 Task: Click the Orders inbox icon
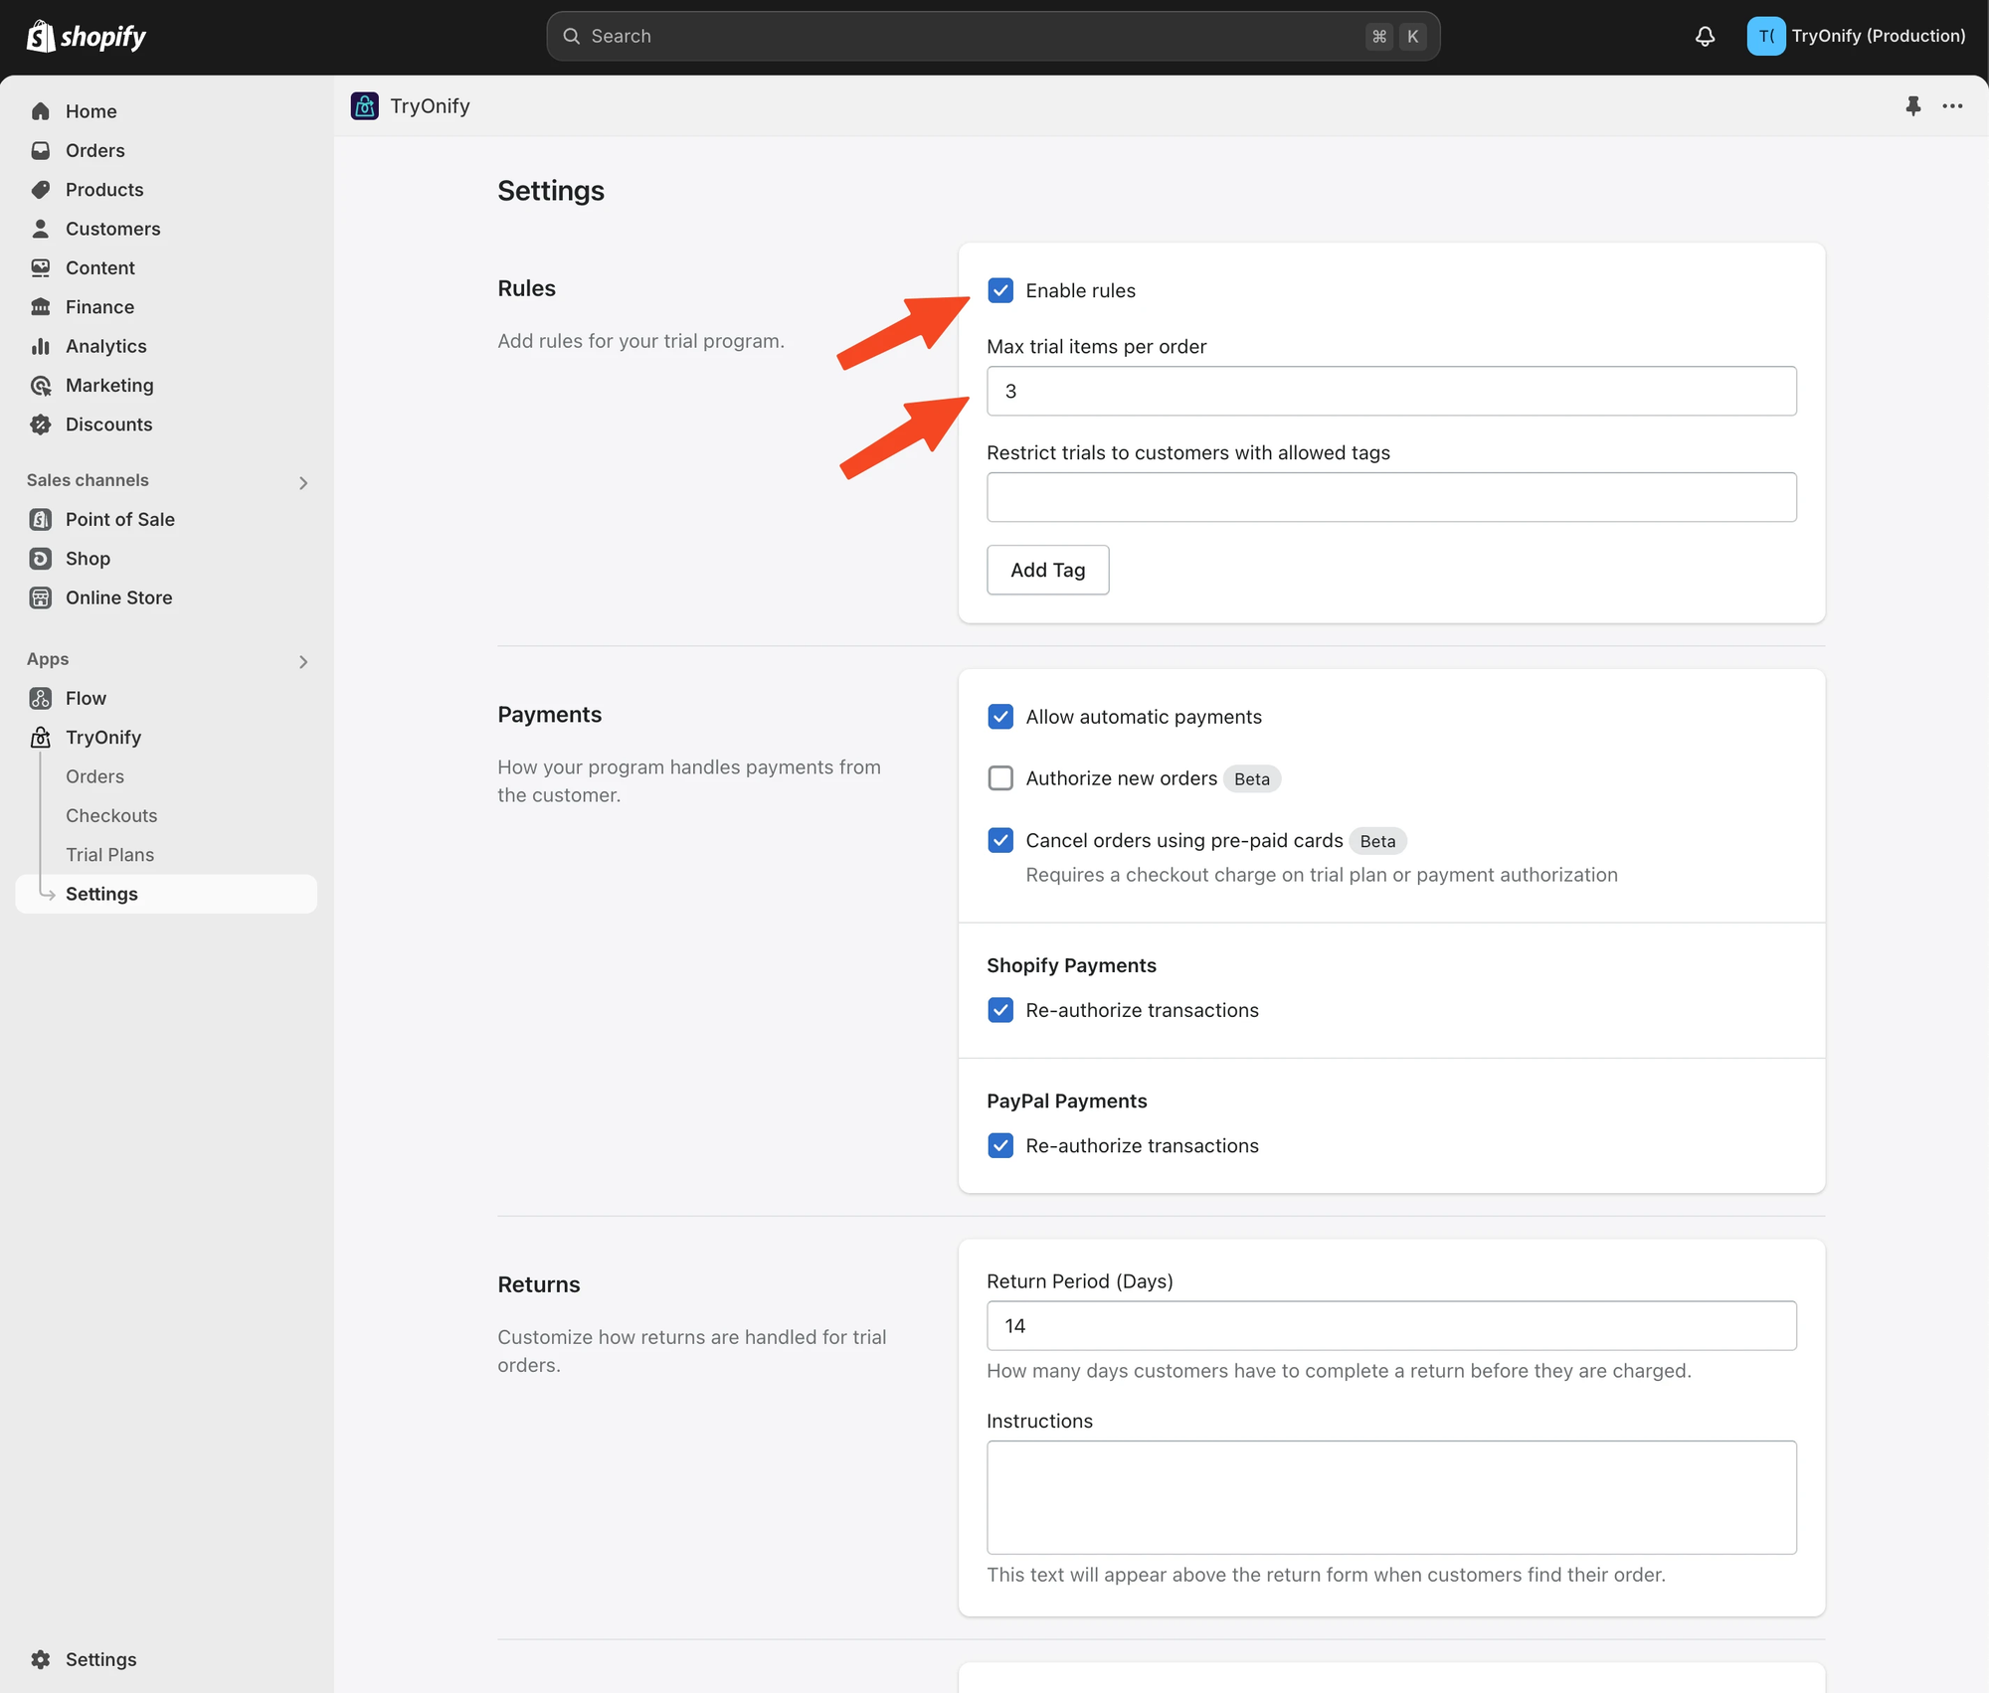click(41, 150)
